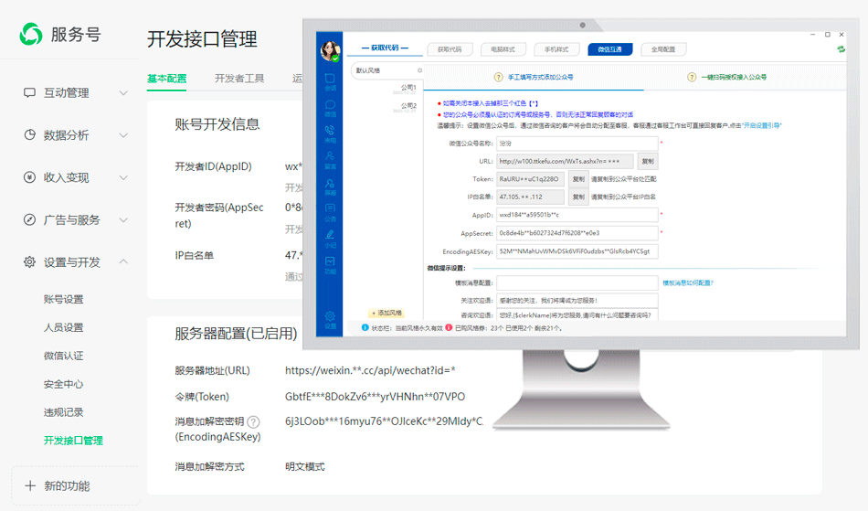Viewport: 868px width, 511px height.
Task: Expand the 广告与服务 menu chevron
Action: coord(123,219)
